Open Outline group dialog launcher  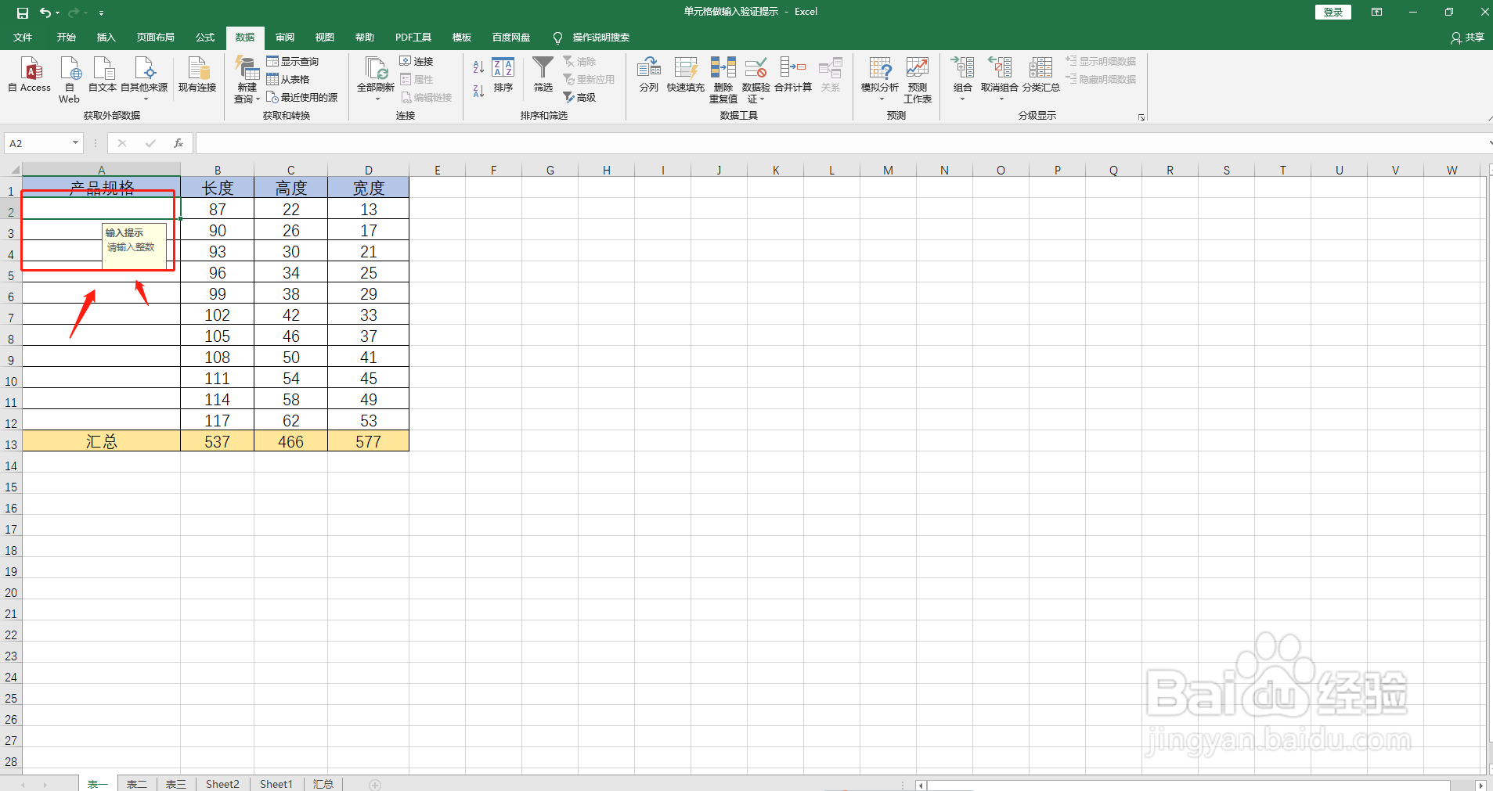pyautogui.click(x=1141, y=117)
